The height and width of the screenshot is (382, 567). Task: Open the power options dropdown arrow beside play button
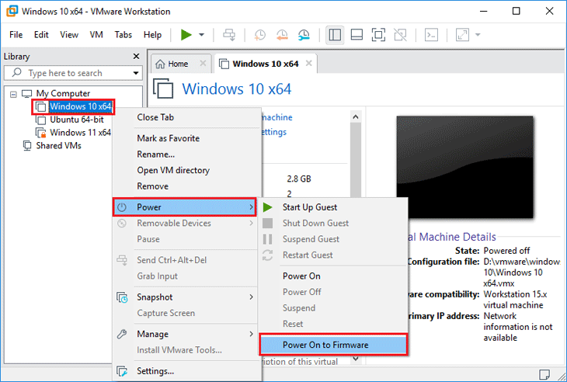point(201,35)
